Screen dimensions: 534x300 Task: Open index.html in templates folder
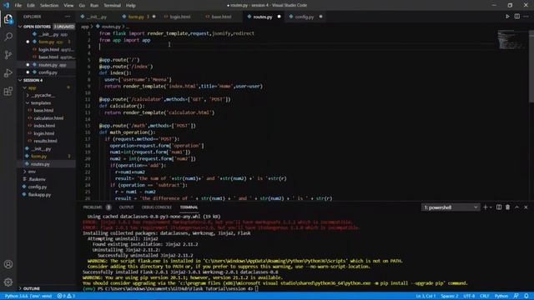pos(44,126)
